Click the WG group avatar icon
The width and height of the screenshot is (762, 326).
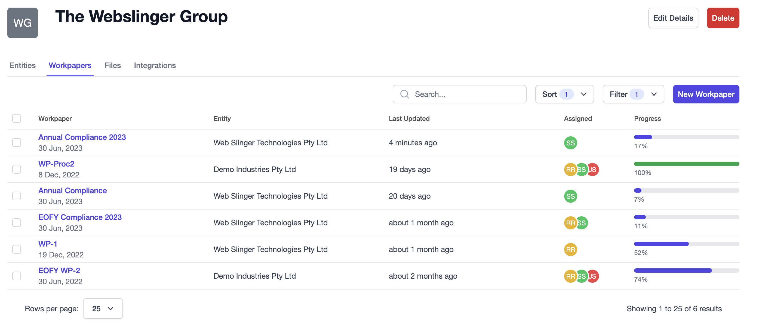tap(22, 22)
